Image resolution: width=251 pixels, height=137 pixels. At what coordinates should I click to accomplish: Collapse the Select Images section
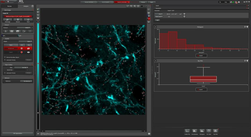click(x=3, y=10)
